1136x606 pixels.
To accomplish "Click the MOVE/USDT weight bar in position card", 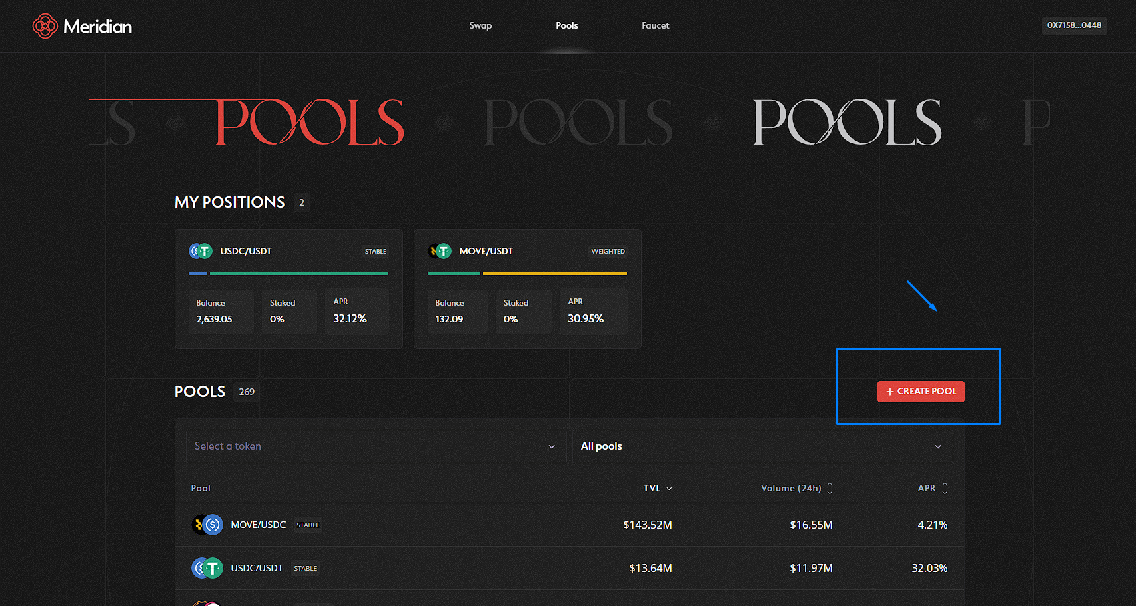I will tap(528, 274).
